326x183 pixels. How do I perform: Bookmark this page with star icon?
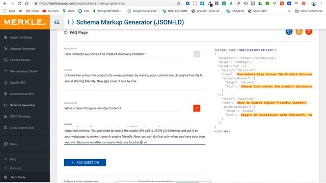pyautogui.click(x=178, y=4)
